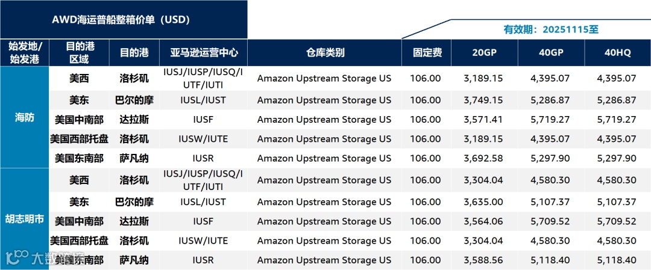The width and height of the screenshot is (651, 270).
Task: Click the 仓库类别 column header
Action: [325, 52]
